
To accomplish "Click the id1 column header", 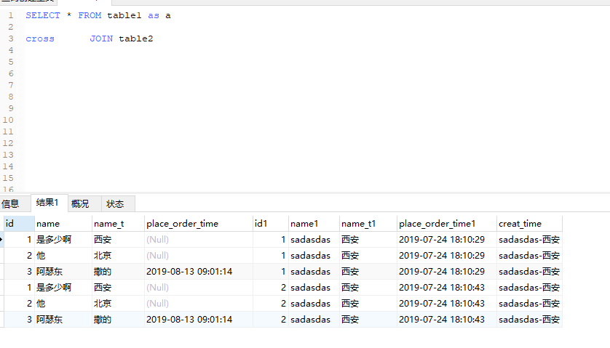I will 269,223.
